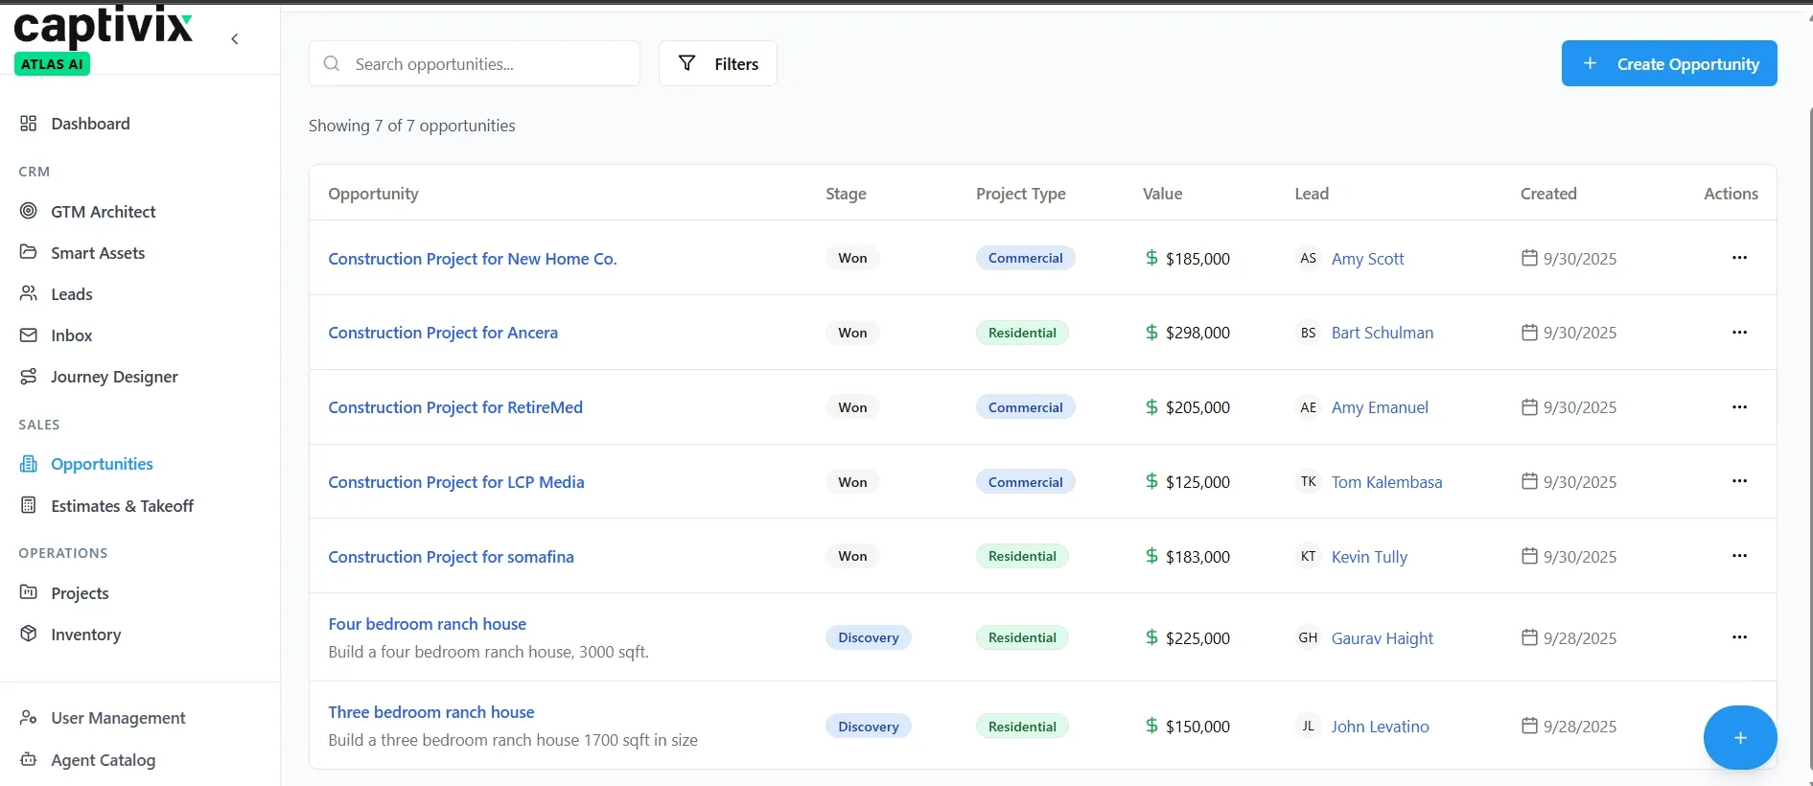Open the Estimates & Takeoff calculator icon
This screenshot has width=1813, height=786.
tap(29, 505)
